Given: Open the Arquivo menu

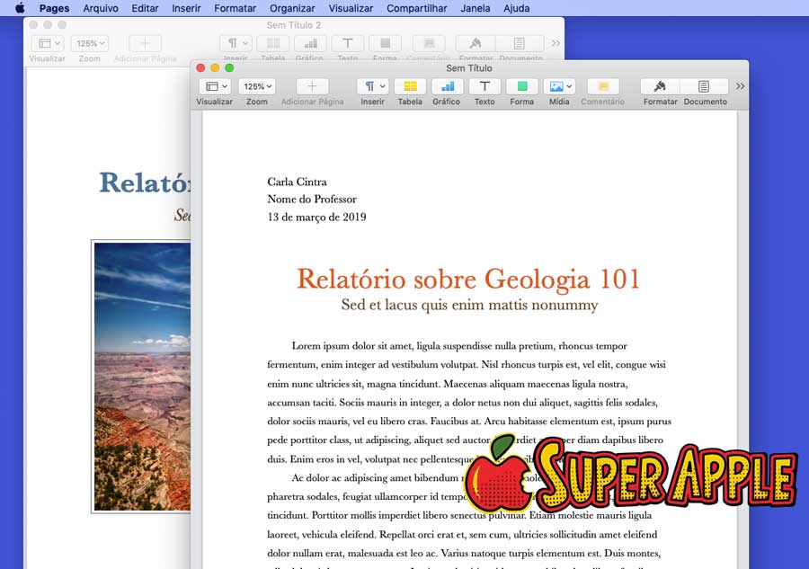Looking at the screenshot, I should coord(100,8).
